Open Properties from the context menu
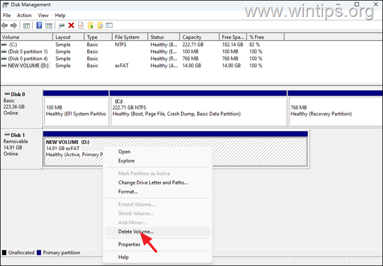Image resolution: width=383 pixels, height=266 pixels. pyautogui.click(x=129, y=244)
